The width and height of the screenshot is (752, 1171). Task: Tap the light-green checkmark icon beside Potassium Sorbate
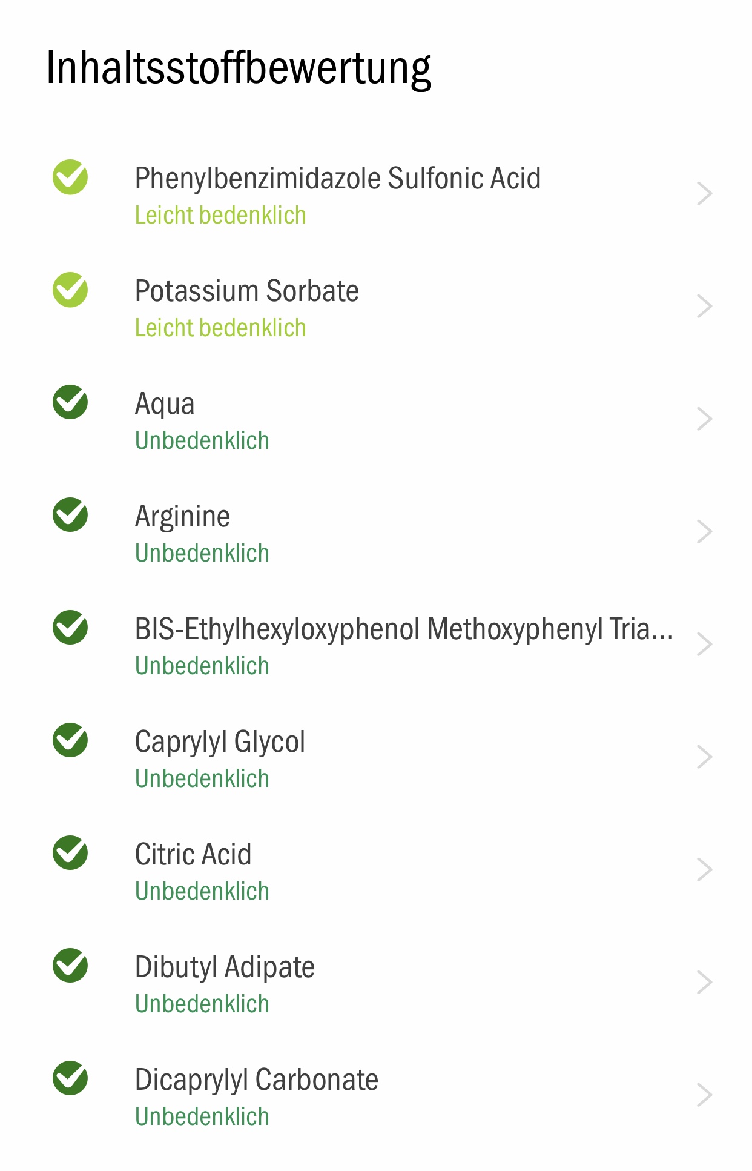click(x=70, y=290)
